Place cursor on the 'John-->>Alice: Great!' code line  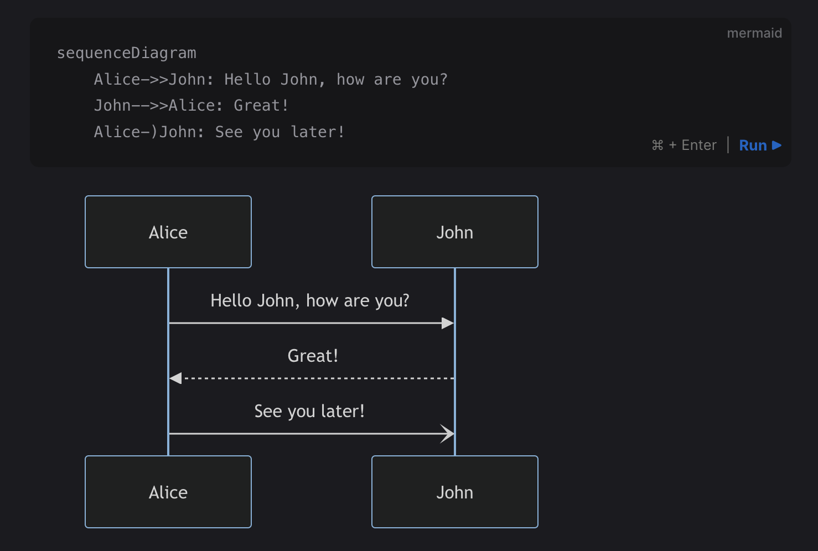pos(191,106)
